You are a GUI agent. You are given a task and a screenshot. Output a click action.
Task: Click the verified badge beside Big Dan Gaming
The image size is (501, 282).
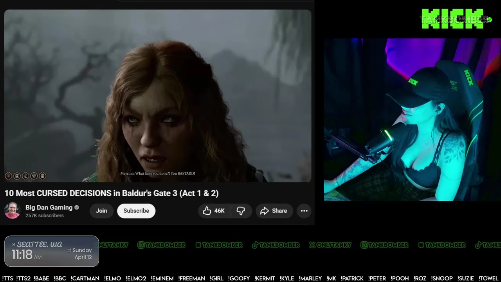77,208
